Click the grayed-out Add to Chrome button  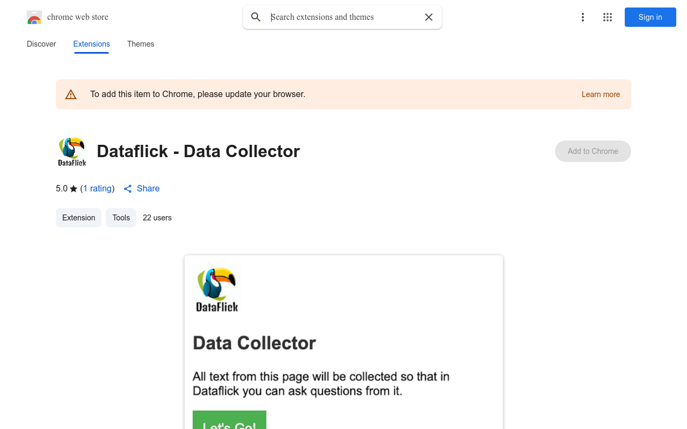coord(593,151)
